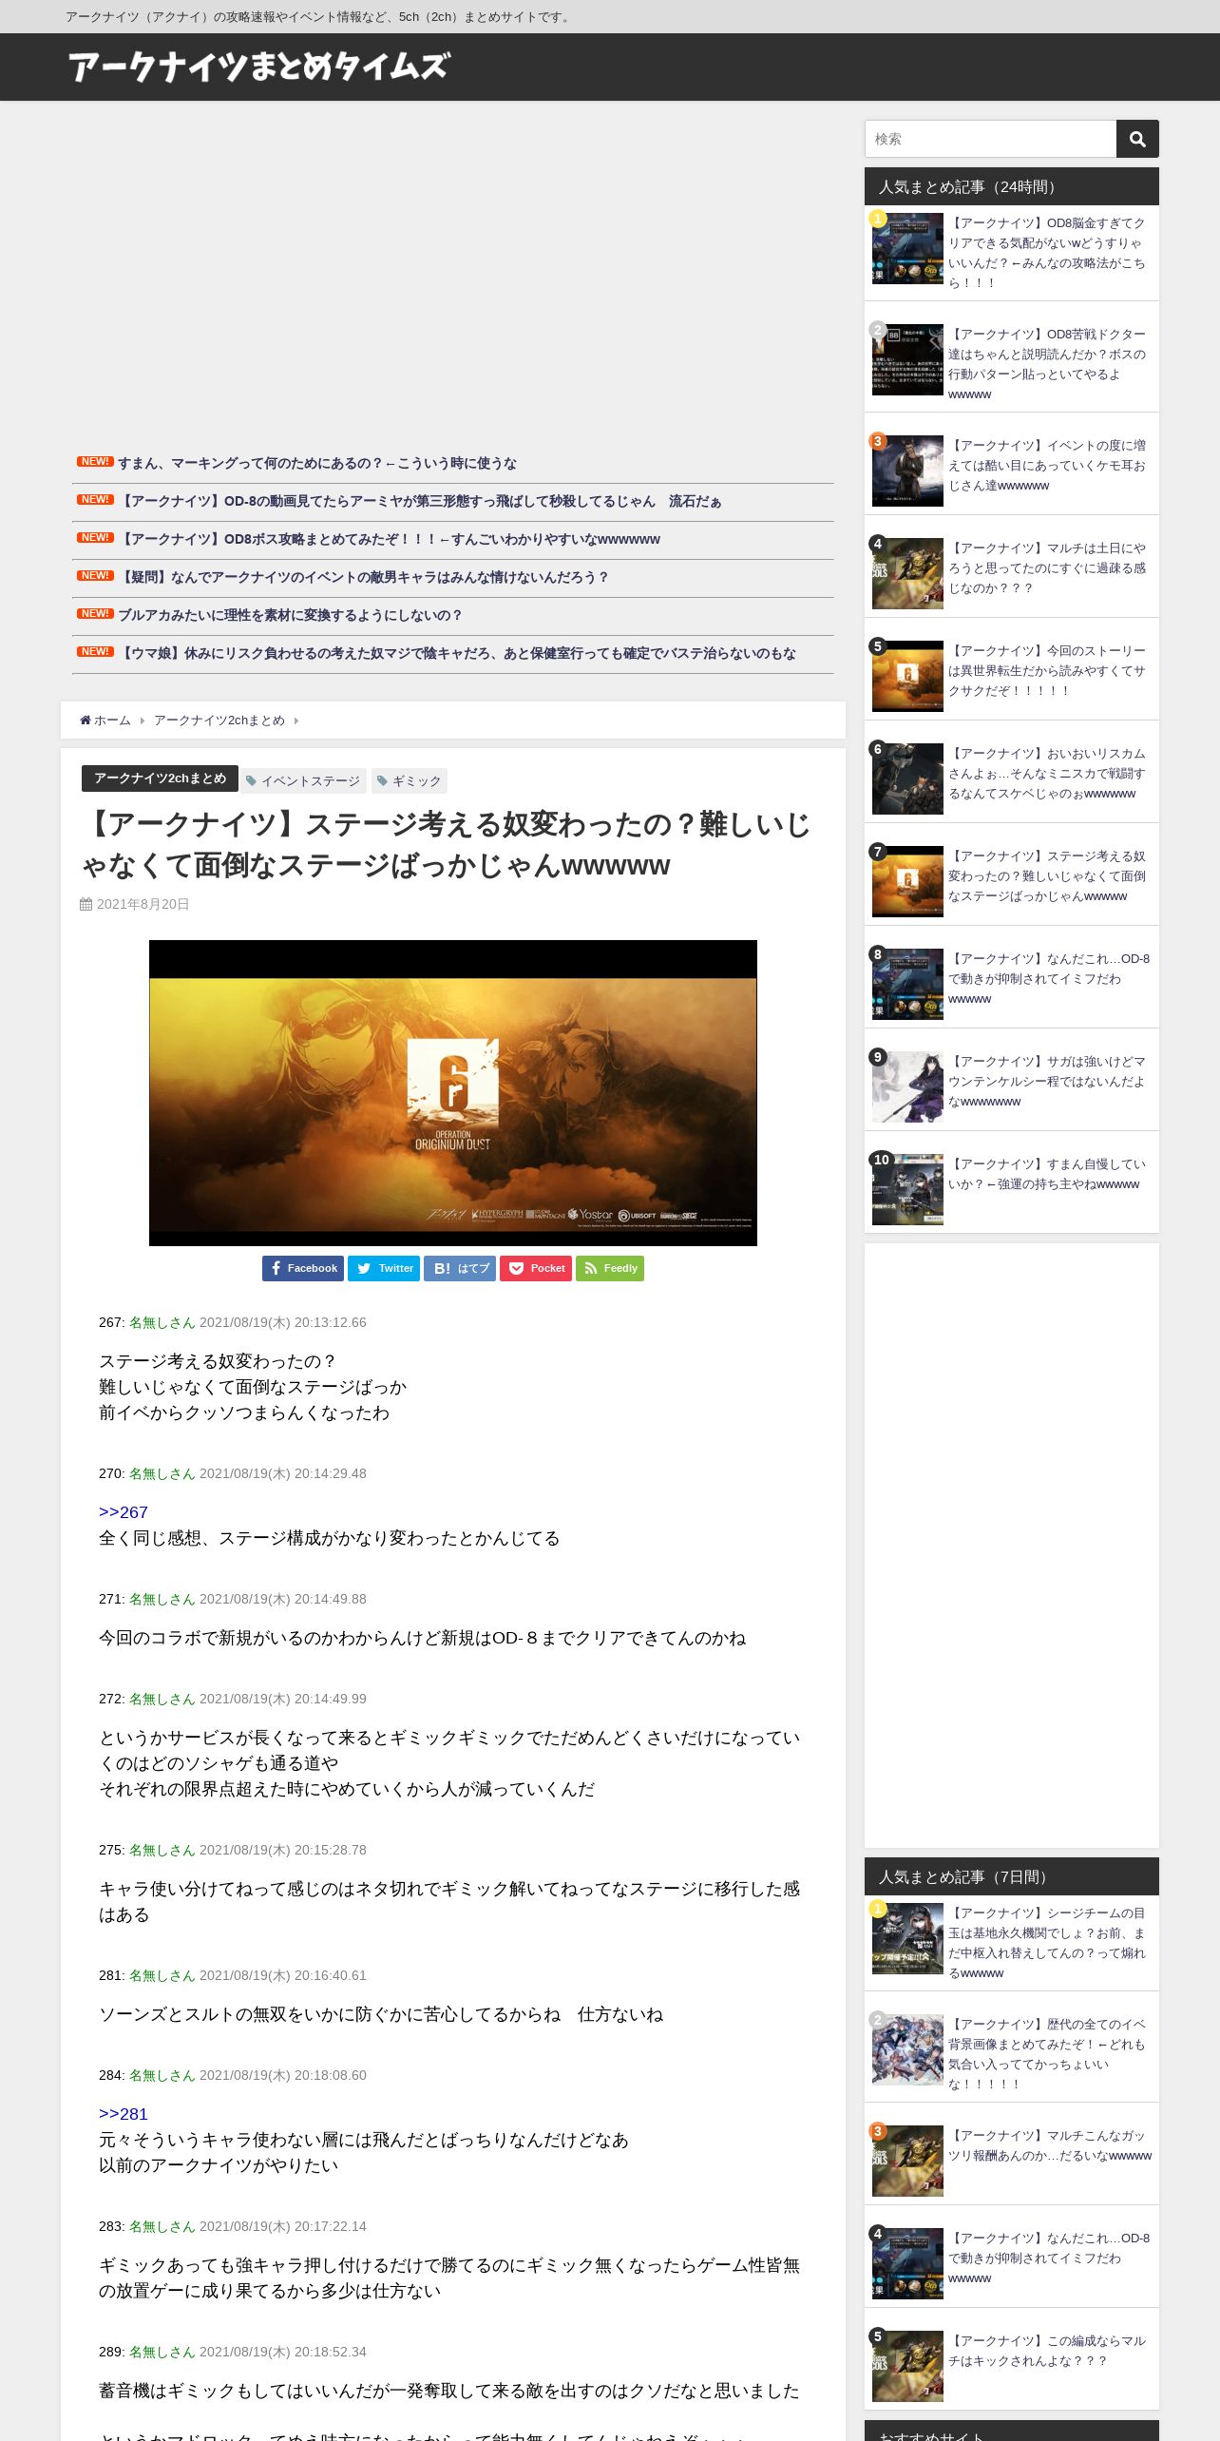Open the アークナイツ2chまとめ breadcrumb link
Viewport: 1220px width, 2441px height.
tap(219, 721)
